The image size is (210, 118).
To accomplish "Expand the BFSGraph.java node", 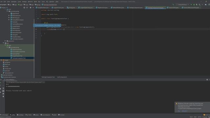I will pyautogui.click(x=9, y=15).
